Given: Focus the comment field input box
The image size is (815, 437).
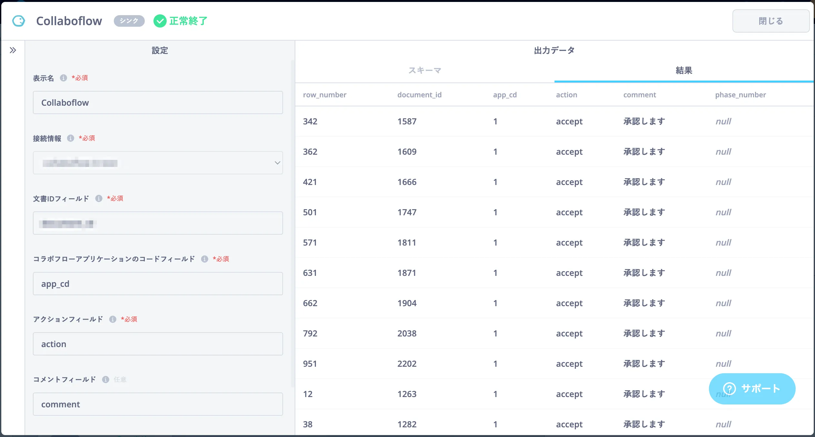Looking at the screenshot, I should click(x=158, y=404).
